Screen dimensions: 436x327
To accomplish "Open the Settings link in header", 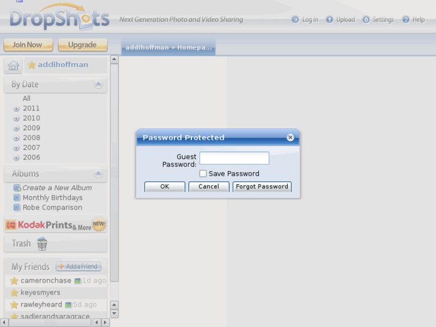I will 383,19.
